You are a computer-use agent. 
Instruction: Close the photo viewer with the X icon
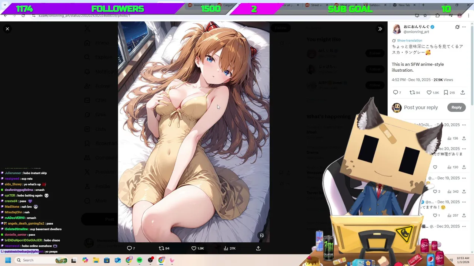pos(7,29)
